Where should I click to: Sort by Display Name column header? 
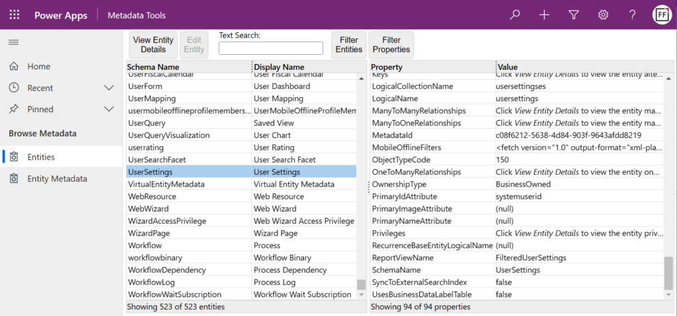pyautogui.click(x=308, y=67)
